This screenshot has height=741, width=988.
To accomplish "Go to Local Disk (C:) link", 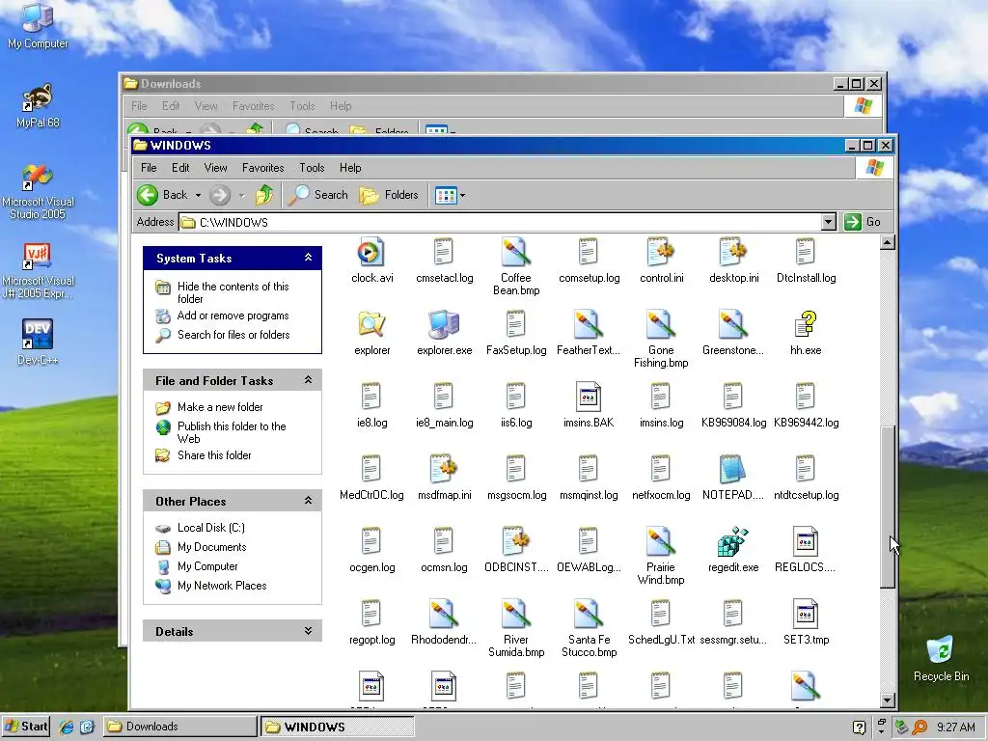I will coord(211,528).
